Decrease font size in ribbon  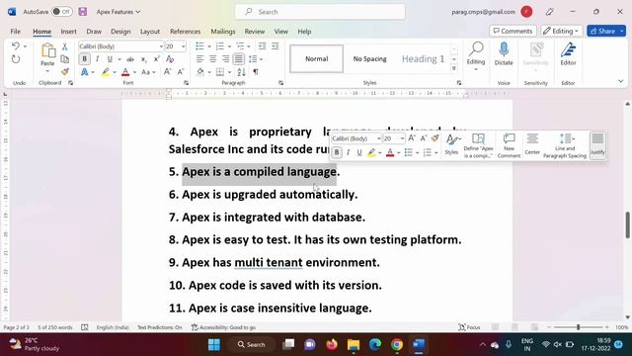pos(181,72)
